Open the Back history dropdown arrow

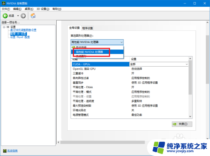point(18,16)
